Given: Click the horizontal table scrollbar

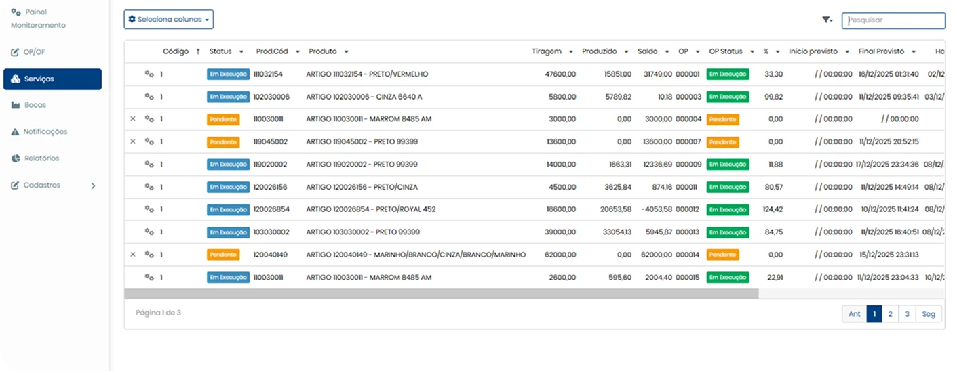Looking at the screenshot, I should [x=441, y=294].
